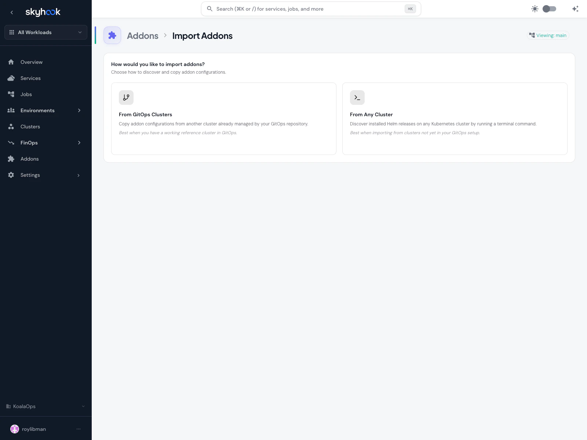Image resolution: width=587 pixels, height=440 pixels.
Task: Choose From GitOps Clusters import option
Action: click(x=223, y=118)
